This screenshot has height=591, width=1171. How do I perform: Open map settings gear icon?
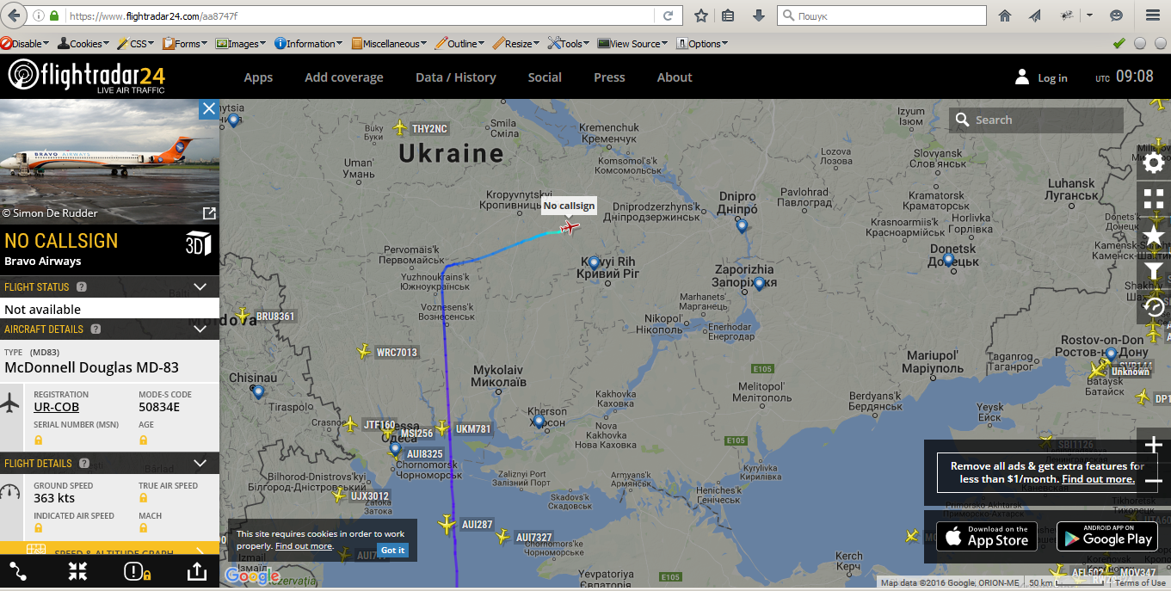tap(1154, 163)
